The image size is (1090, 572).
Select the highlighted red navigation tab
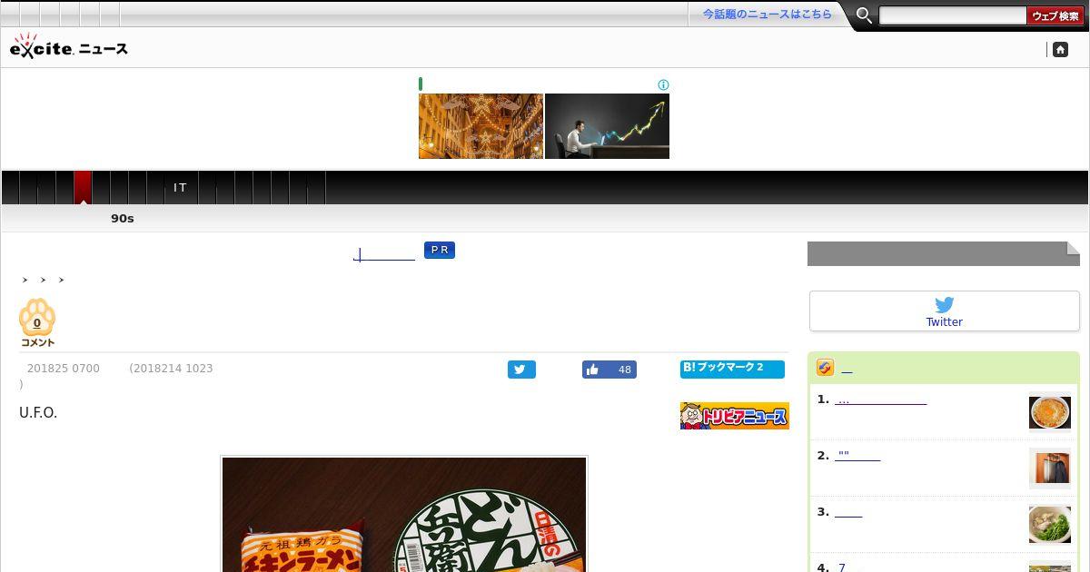point(83,187)
